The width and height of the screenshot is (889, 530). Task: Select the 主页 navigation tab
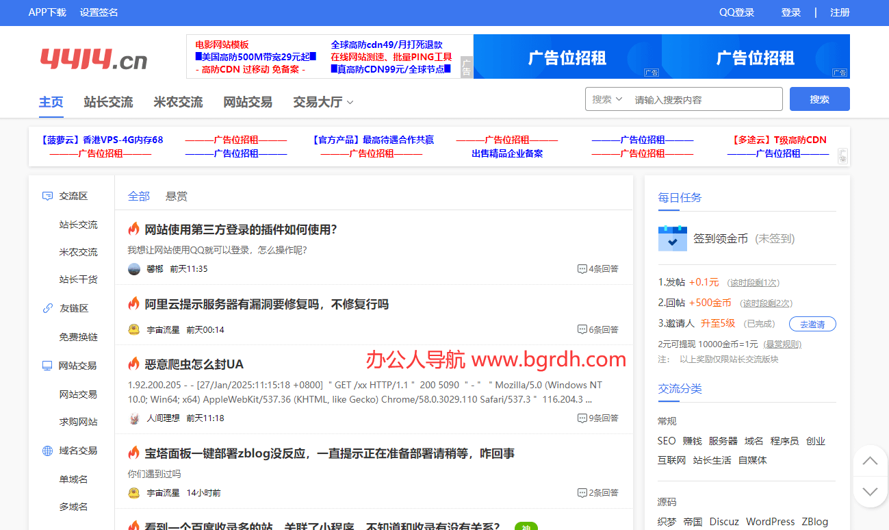pos(51,101)
